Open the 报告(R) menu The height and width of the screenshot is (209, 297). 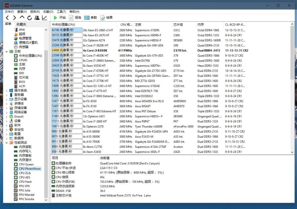[x=35, y=12]
